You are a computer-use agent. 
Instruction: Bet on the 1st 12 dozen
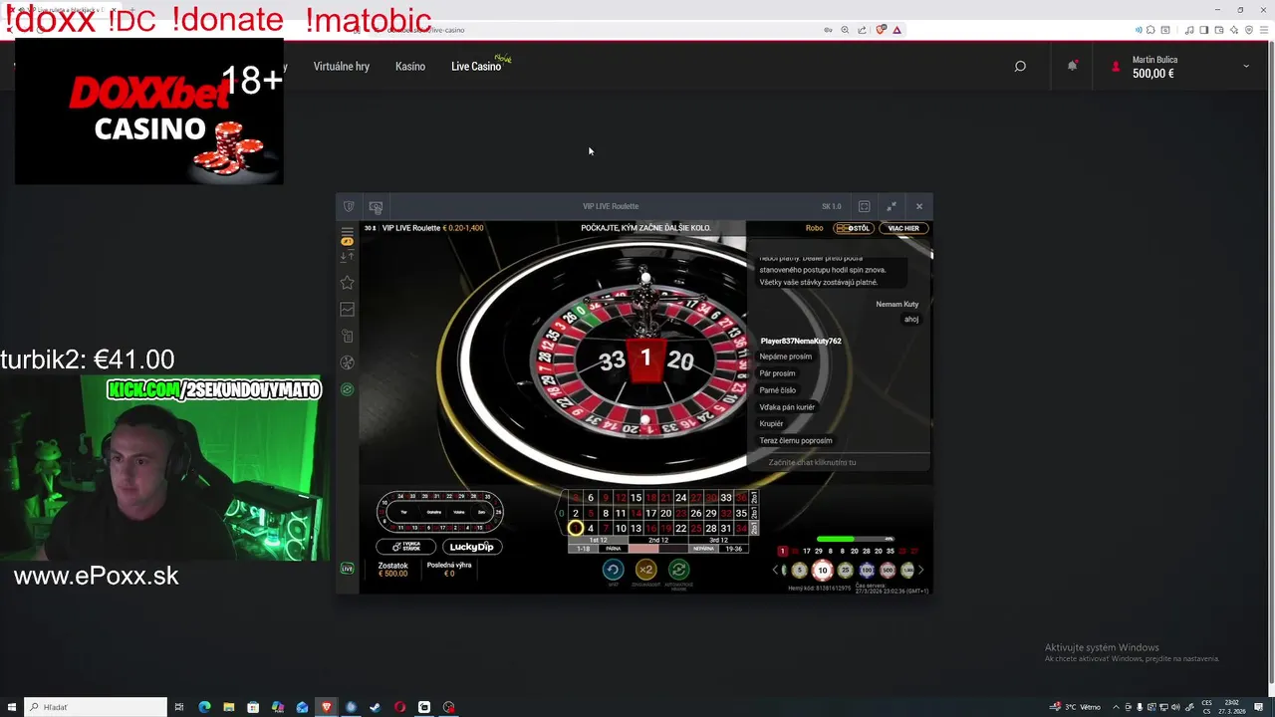coord(599,540)
